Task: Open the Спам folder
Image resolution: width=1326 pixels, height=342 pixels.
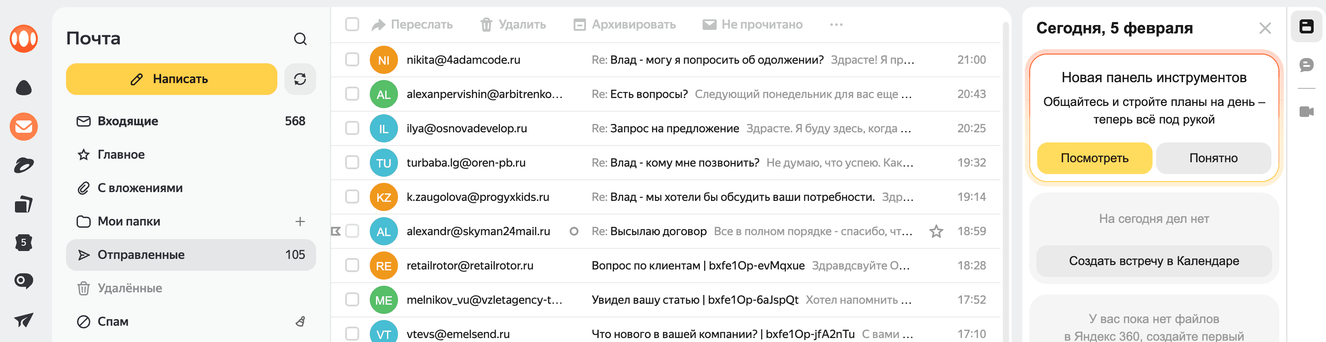Action: click(x=191, y=322)
